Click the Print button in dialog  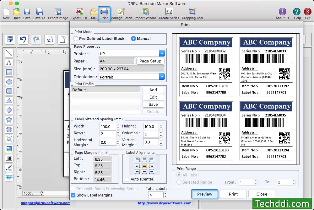(233, 194)
